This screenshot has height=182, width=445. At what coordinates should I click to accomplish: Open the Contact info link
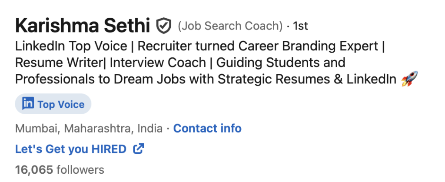tap(207, 129)
